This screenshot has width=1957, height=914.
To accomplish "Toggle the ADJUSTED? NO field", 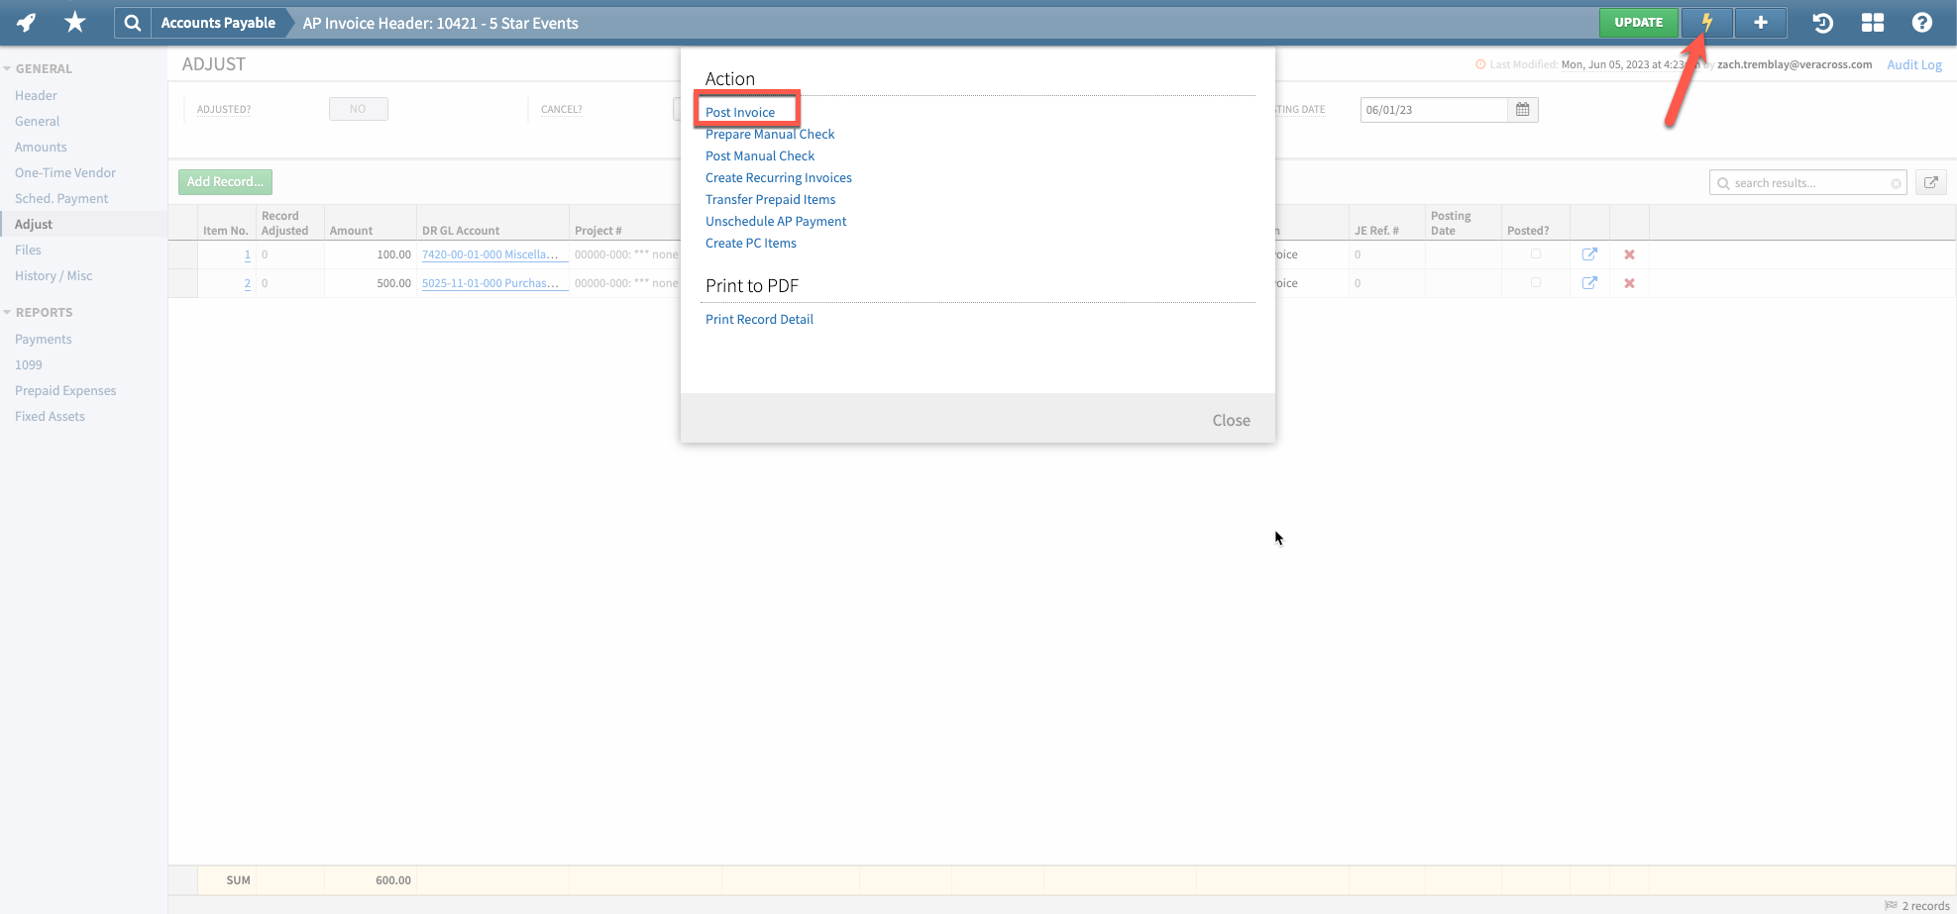I will tap(358, 109).
